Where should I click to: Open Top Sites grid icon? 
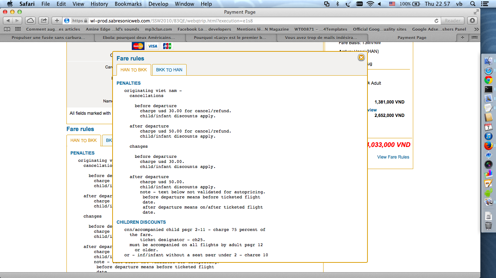click(17, 29)
